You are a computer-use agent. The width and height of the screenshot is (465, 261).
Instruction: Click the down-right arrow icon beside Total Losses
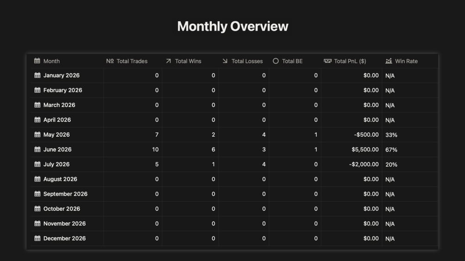225,61
